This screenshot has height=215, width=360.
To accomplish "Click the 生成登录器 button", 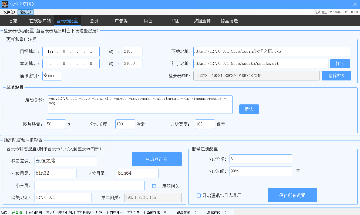I will coord(157,159).
